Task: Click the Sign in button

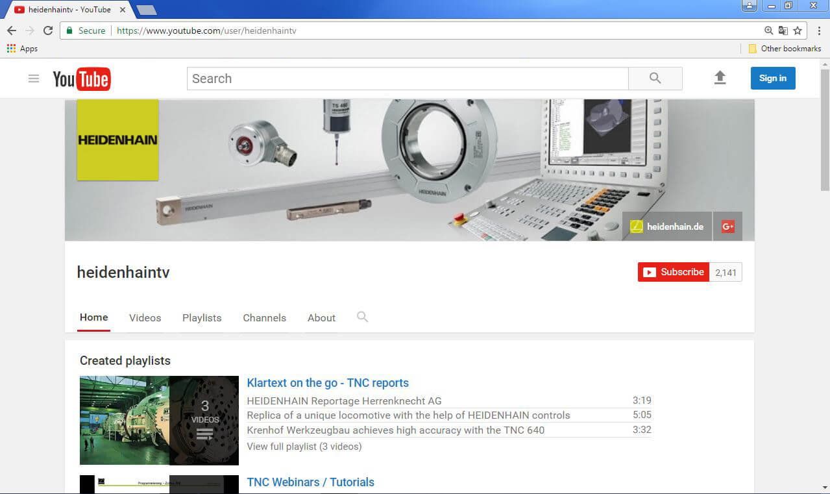Action: coord(773,78)
